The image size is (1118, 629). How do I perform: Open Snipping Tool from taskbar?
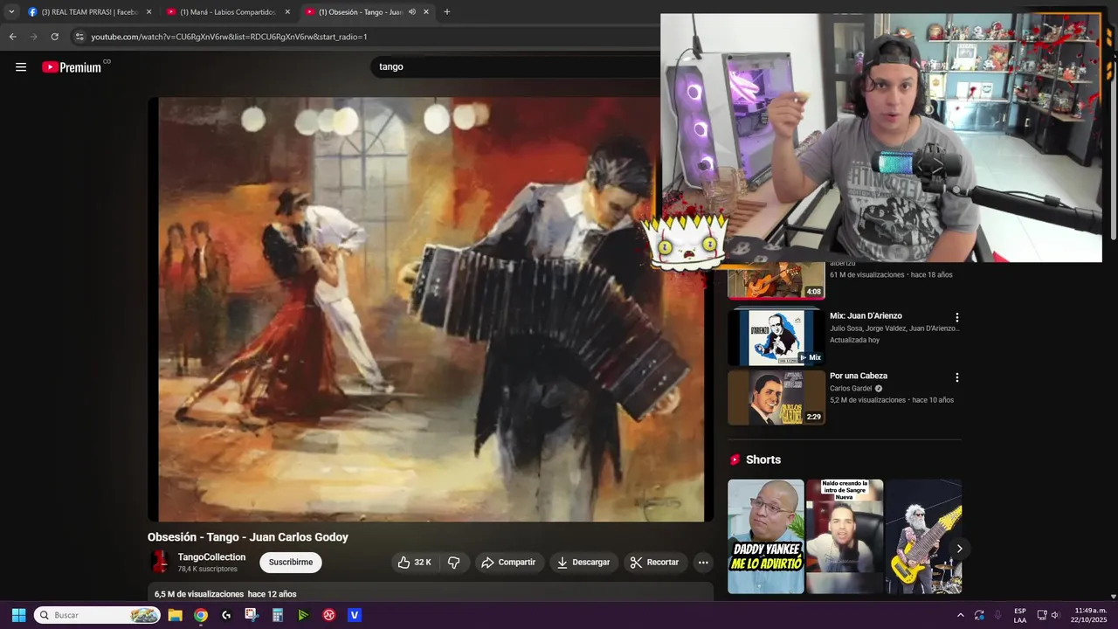pyautogui.click(x=252, y=615)
